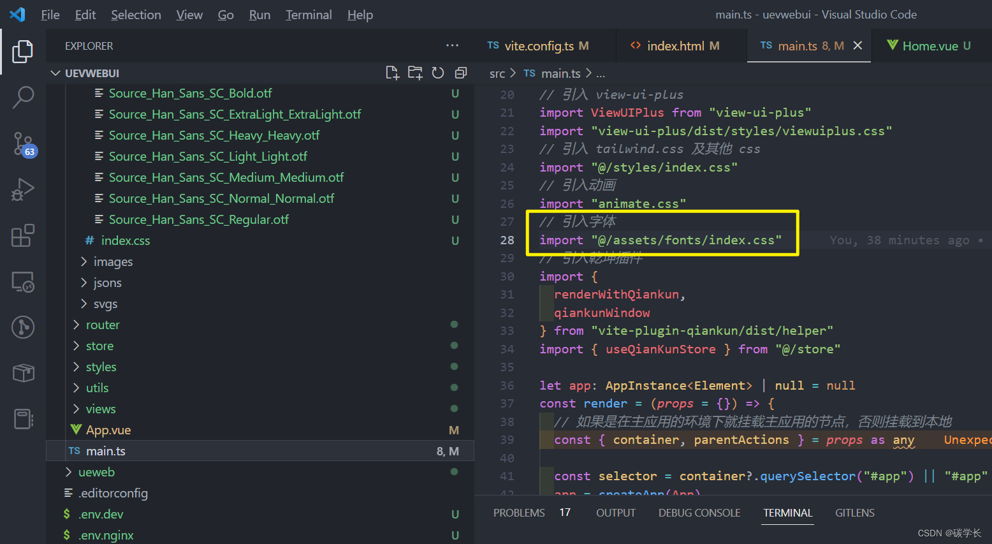Expand the jsons folder
992x544 pixels.
click(x=84, y=283)
